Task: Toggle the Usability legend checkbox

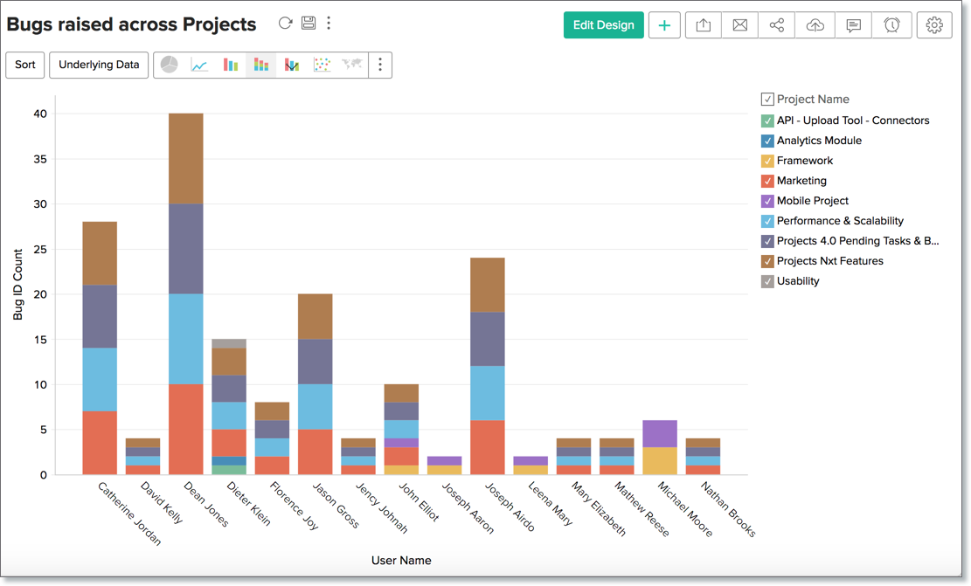Action: [767, 281]
